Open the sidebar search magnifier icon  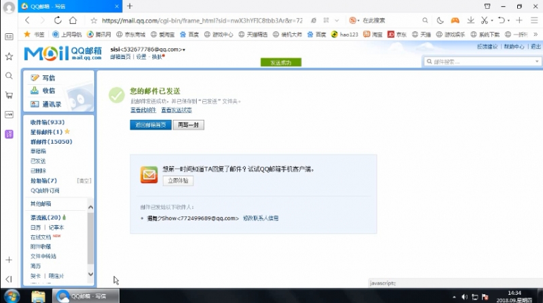(x=9, y=76)
